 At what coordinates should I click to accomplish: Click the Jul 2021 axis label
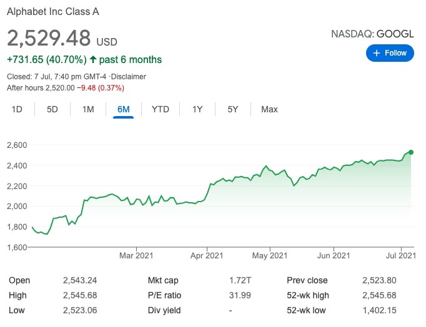[401, 256]
